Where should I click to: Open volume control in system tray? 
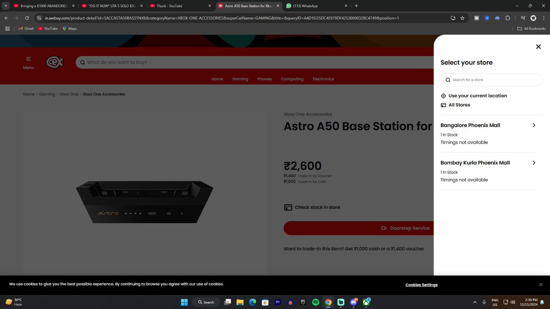[512, 302]
